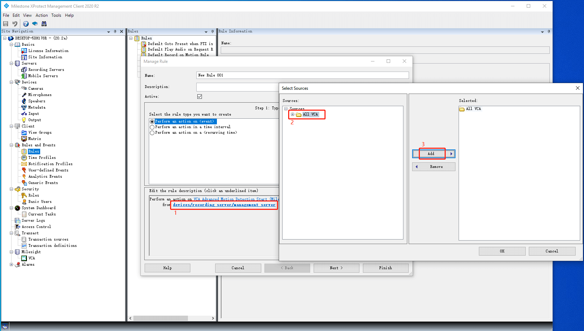
Task: Click the View Groups icon
Action: point(24,132)
